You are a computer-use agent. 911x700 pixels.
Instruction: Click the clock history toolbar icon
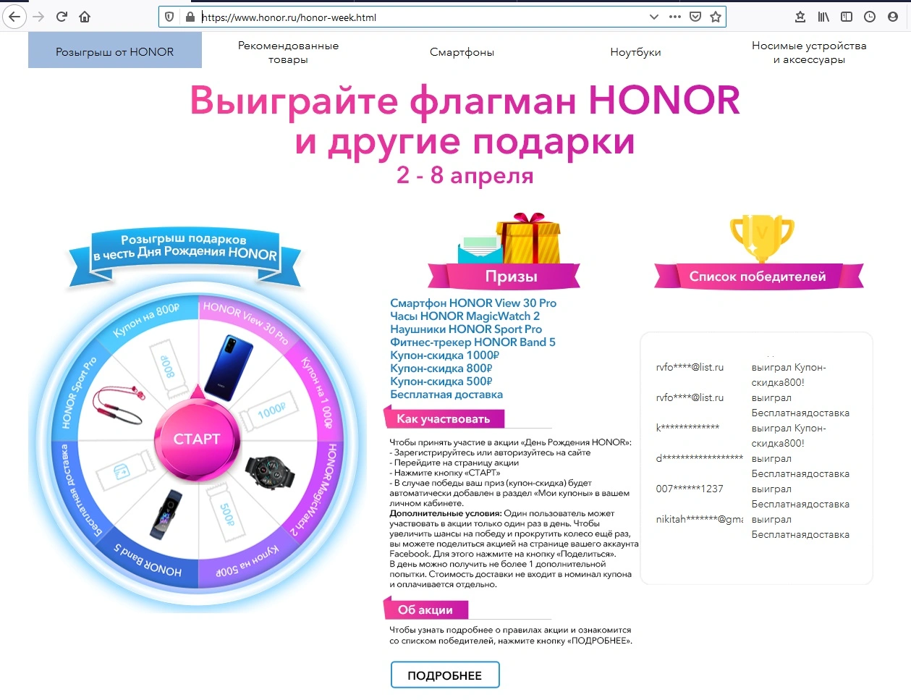(x=870, y=17)
